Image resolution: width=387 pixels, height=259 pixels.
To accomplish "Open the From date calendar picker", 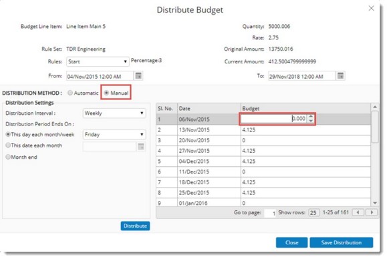I will (x=138, y=76).
